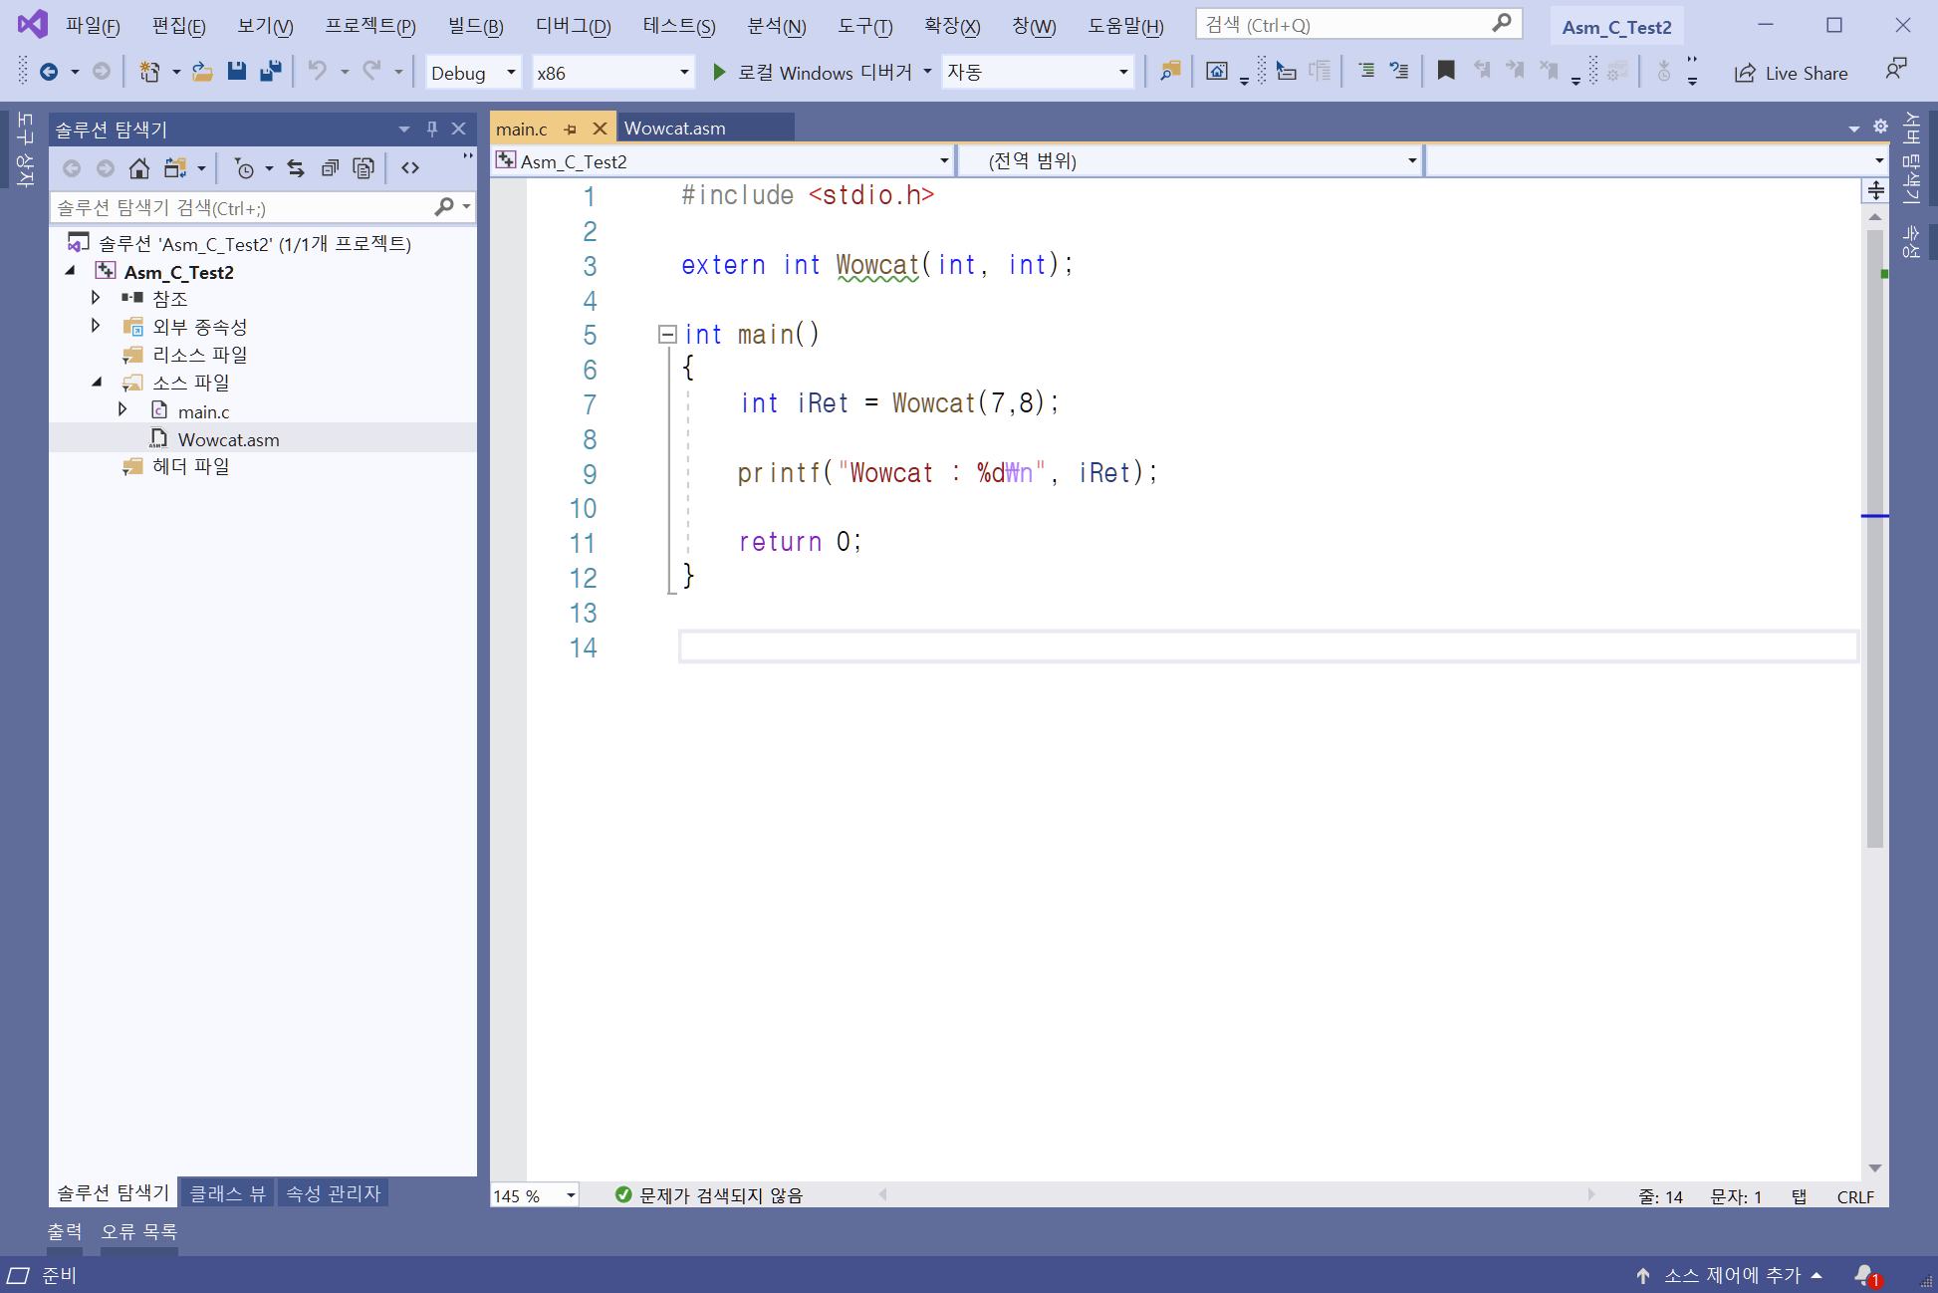Open the x86 platform dropdown
1938x1293 pixels.
(x=612, y=73)
